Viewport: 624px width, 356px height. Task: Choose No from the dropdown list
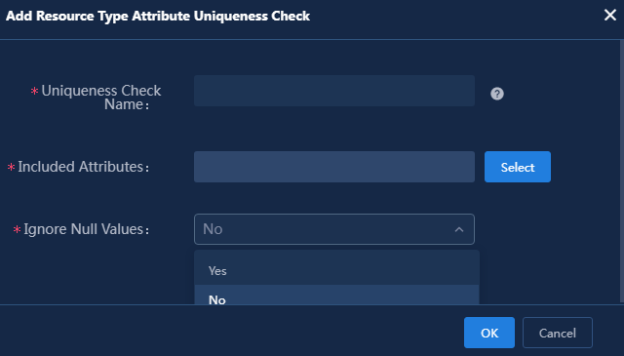(336, 296)
